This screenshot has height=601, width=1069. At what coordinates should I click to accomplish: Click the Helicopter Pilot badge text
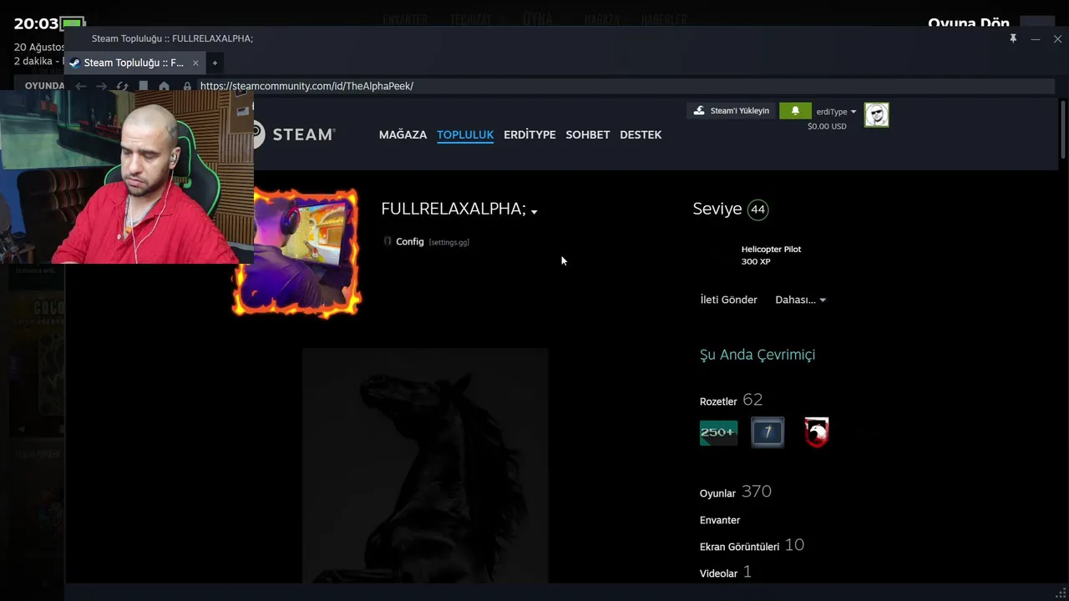pos(771,250)
